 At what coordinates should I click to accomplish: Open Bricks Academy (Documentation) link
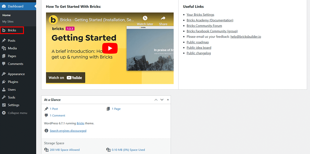click(210, 20)
